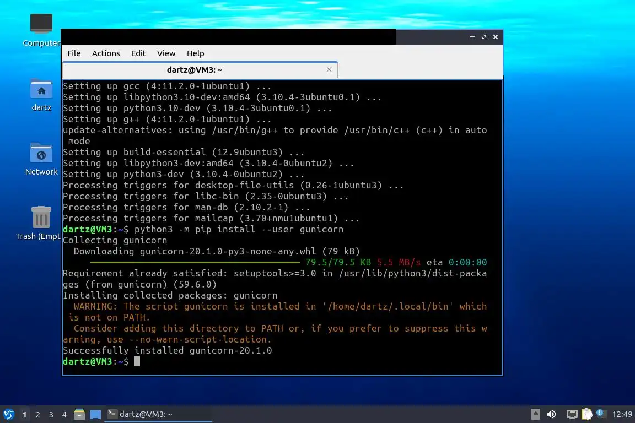Click the 12:49 clock in the panel
Screen dimensions: 635x423
coord(622,414)
